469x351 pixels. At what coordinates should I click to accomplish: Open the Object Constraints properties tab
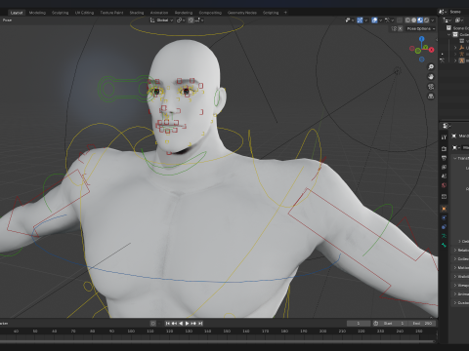444,227
